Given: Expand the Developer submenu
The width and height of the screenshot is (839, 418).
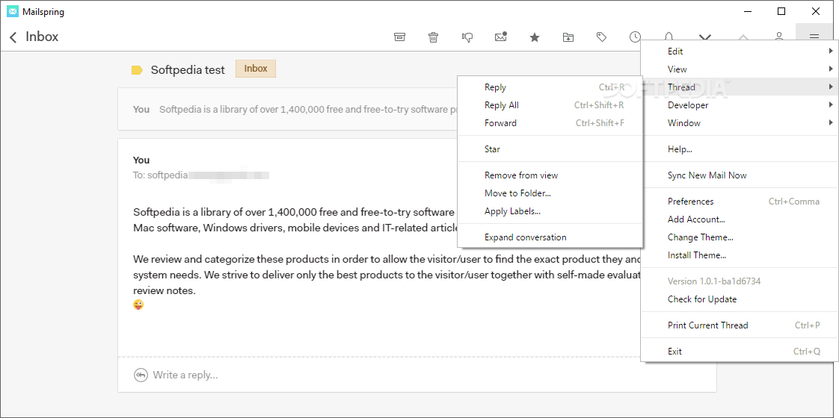Looking at the screenshot, I should click(x=740, y=105).
